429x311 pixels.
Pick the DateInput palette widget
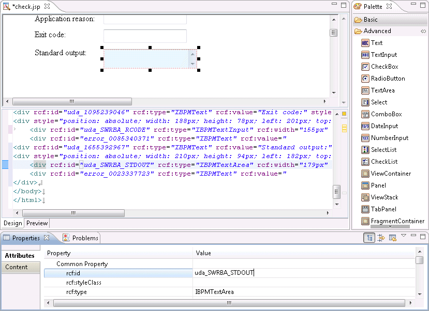[x=379, y=126]
